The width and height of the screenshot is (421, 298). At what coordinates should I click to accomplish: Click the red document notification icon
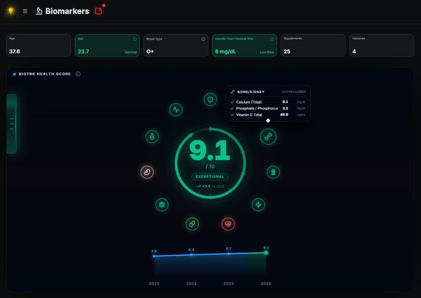(x=98, y=11)
